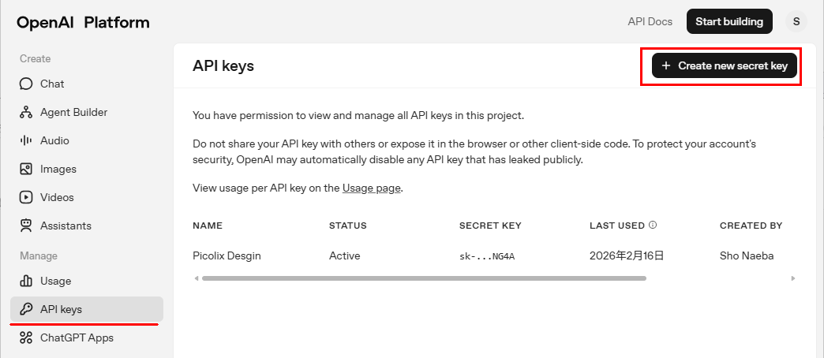Click the Agent Builder node icon

[x=26, y=112]
